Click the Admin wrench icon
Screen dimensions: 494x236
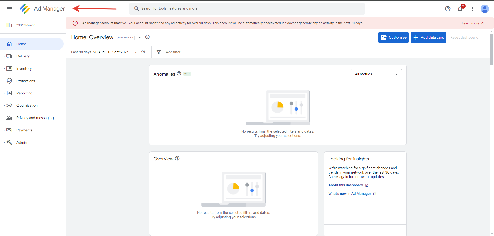coord(9,142)
